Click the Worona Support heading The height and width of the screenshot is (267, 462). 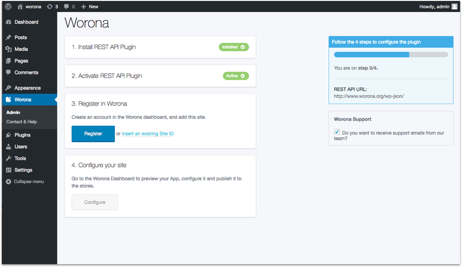pyautogui.click(x=352, y=119)
